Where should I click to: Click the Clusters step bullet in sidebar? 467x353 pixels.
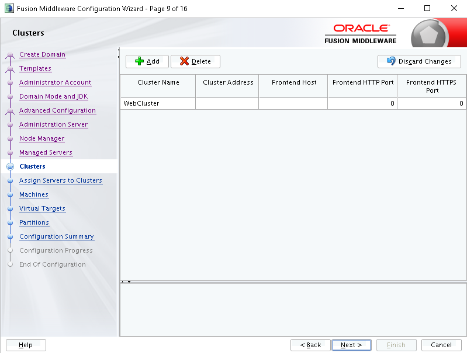point(10,166)
